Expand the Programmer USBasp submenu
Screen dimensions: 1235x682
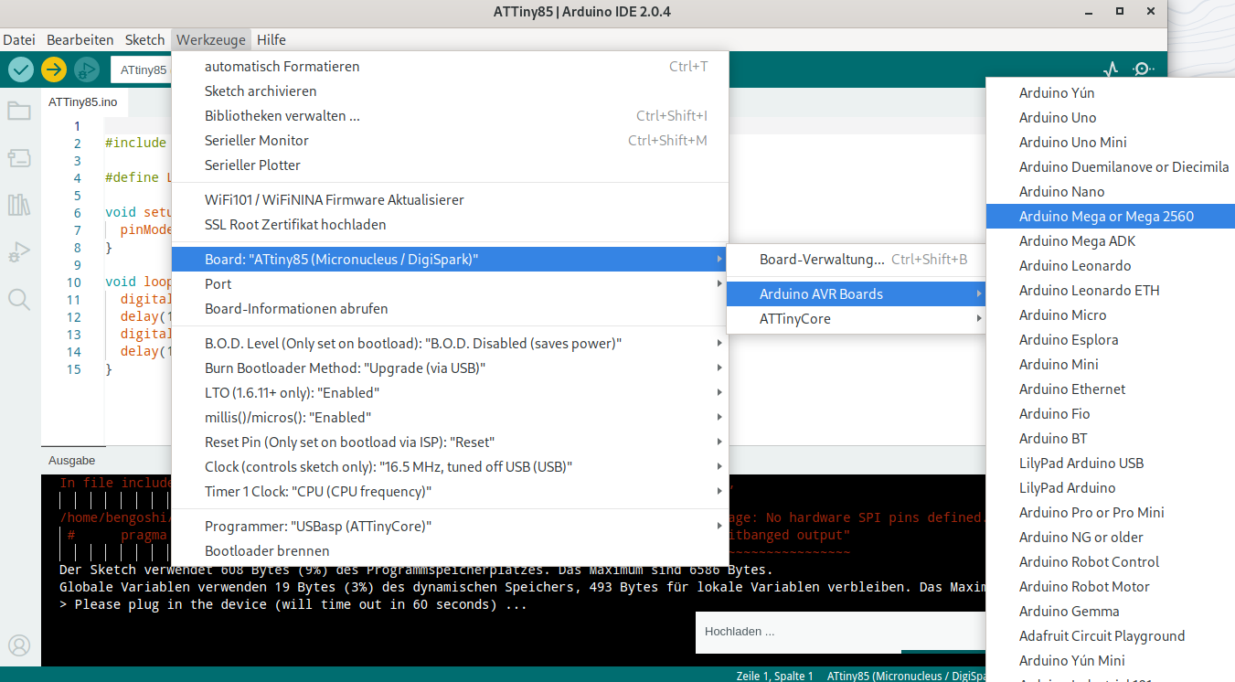(x=450, y=527)
